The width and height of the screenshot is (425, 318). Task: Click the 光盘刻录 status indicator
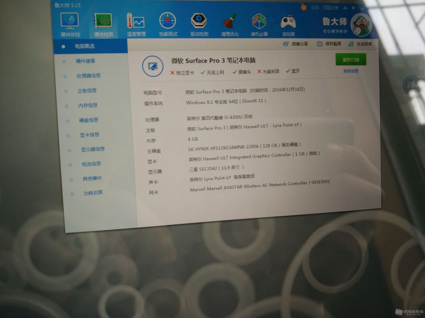[x=268, y=71]
